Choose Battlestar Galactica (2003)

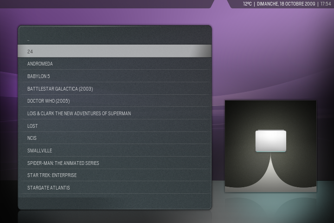pos(115,89)
